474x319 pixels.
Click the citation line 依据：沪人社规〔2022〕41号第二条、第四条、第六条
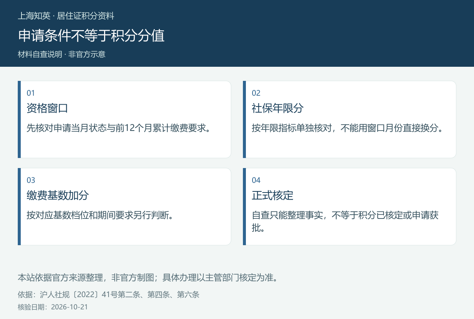pos(109,295)
